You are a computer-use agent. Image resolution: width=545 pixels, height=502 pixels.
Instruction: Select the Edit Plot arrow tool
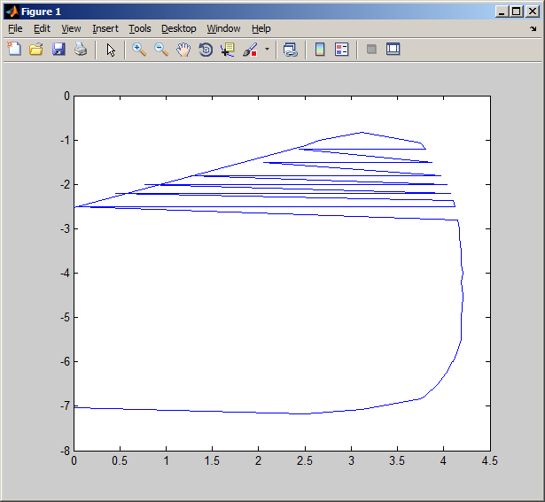(111, 50)
